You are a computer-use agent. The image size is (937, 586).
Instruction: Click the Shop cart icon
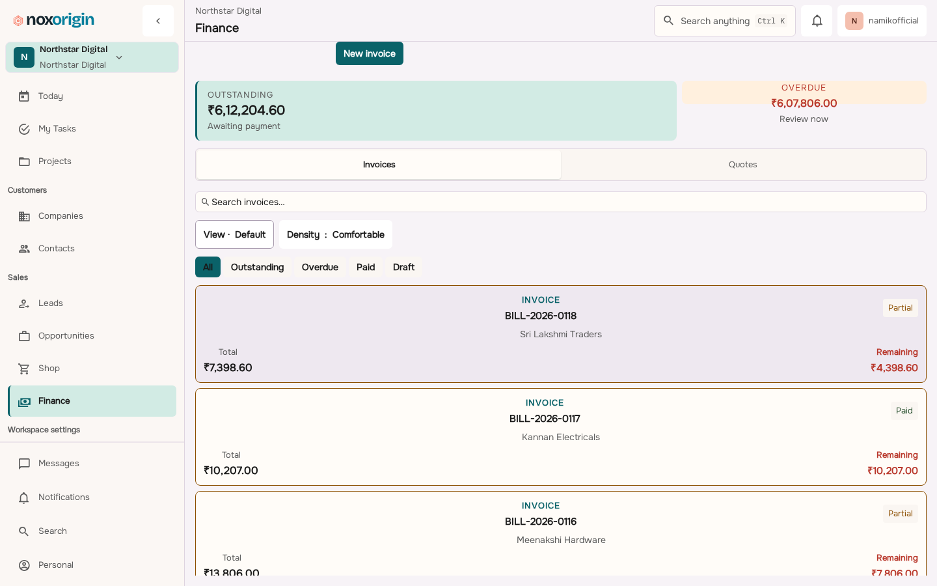tap(24, 369)
